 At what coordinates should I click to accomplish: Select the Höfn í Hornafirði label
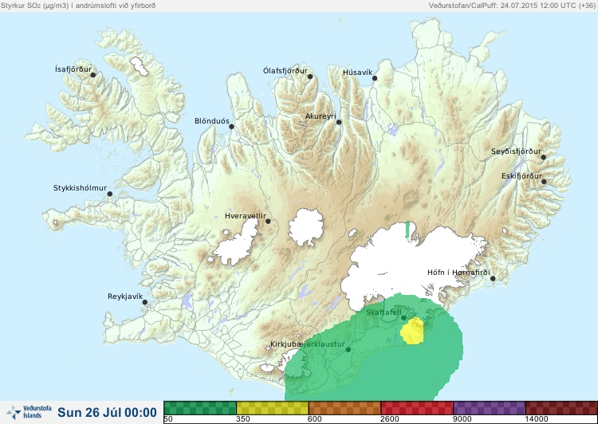pos(458,273)
